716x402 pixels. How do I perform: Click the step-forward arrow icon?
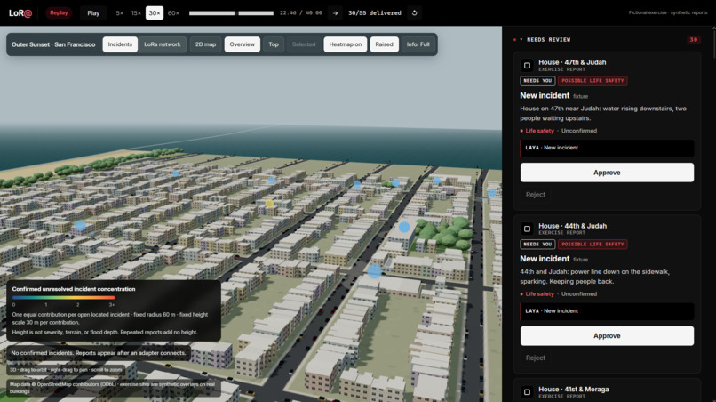[335, 12]
